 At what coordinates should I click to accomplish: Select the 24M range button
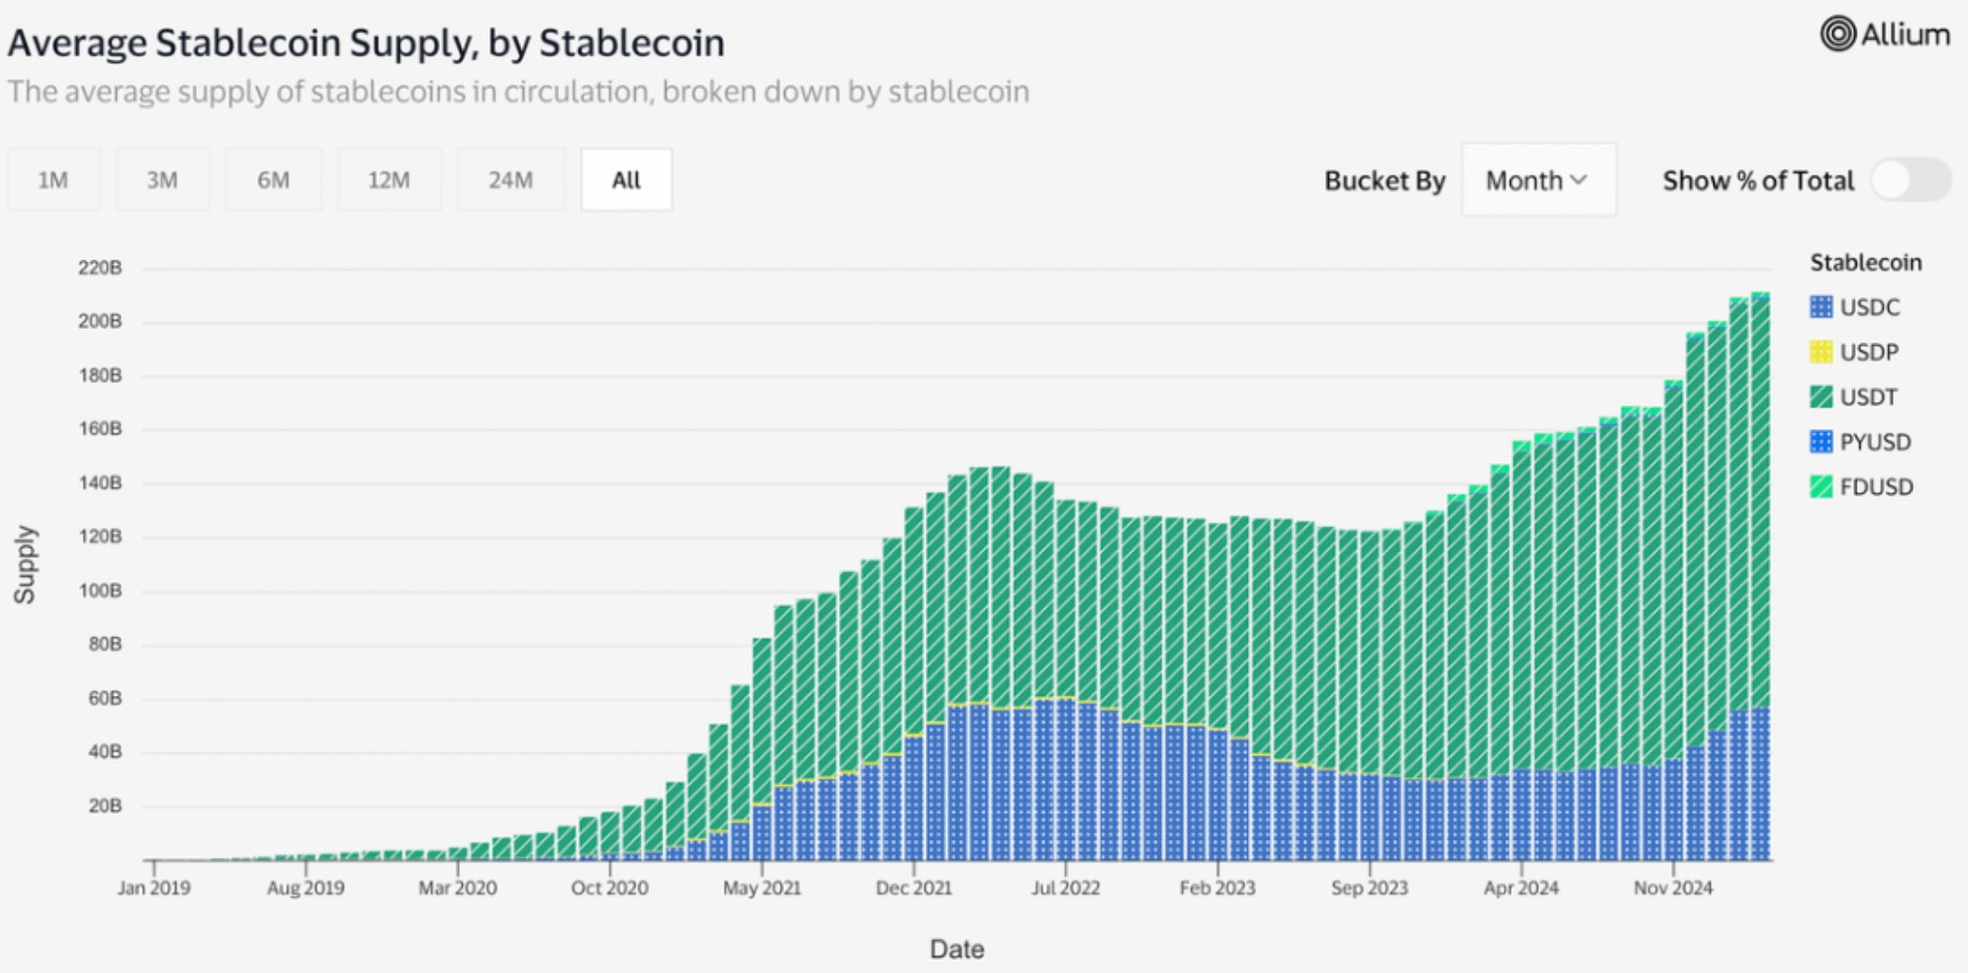(510, 179)
